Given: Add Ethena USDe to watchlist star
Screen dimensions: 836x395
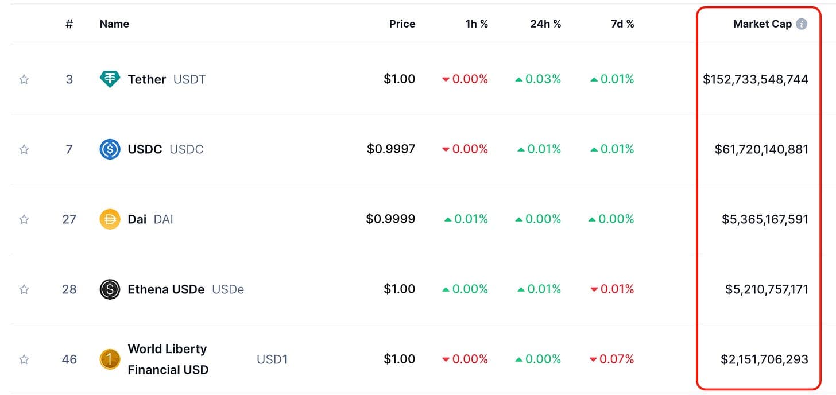Looking at the screenshot, I should click(24, 289).
